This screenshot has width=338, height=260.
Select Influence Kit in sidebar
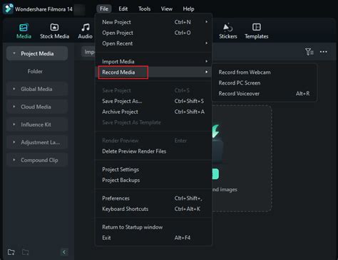tap(37, 124)
